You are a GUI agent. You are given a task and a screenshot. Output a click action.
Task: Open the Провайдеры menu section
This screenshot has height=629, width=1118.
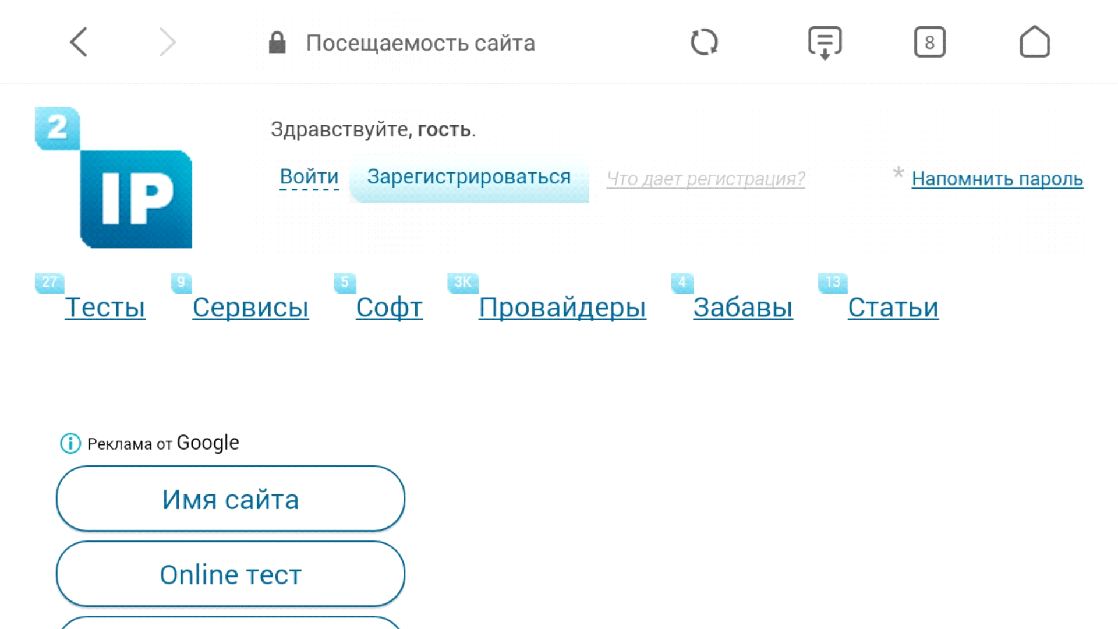[562, 307]
